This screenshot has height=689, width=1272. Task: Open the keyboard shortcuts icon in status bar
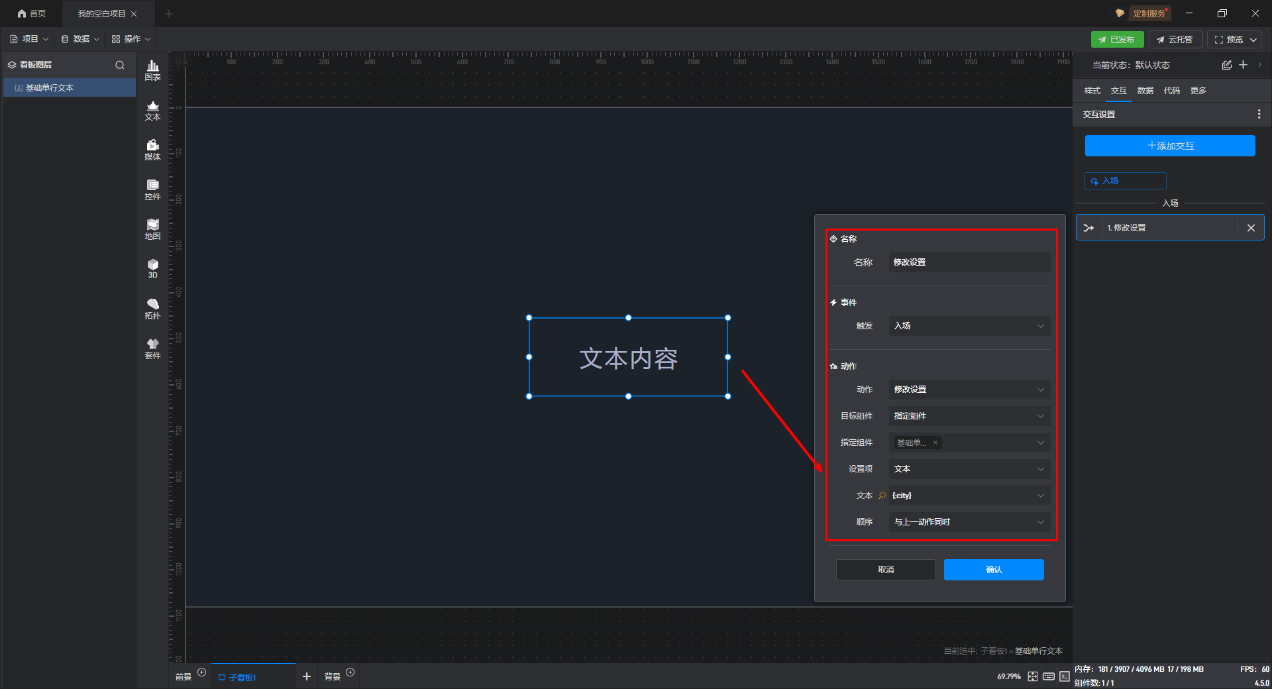point(1049,676)
